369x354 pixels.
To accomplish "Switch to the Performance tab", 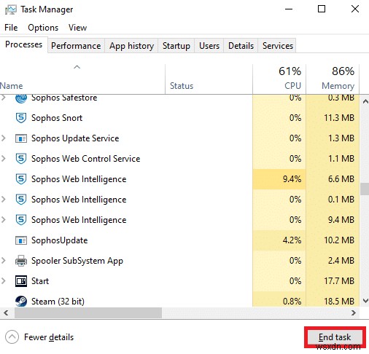I will click(x=76, y=46).
